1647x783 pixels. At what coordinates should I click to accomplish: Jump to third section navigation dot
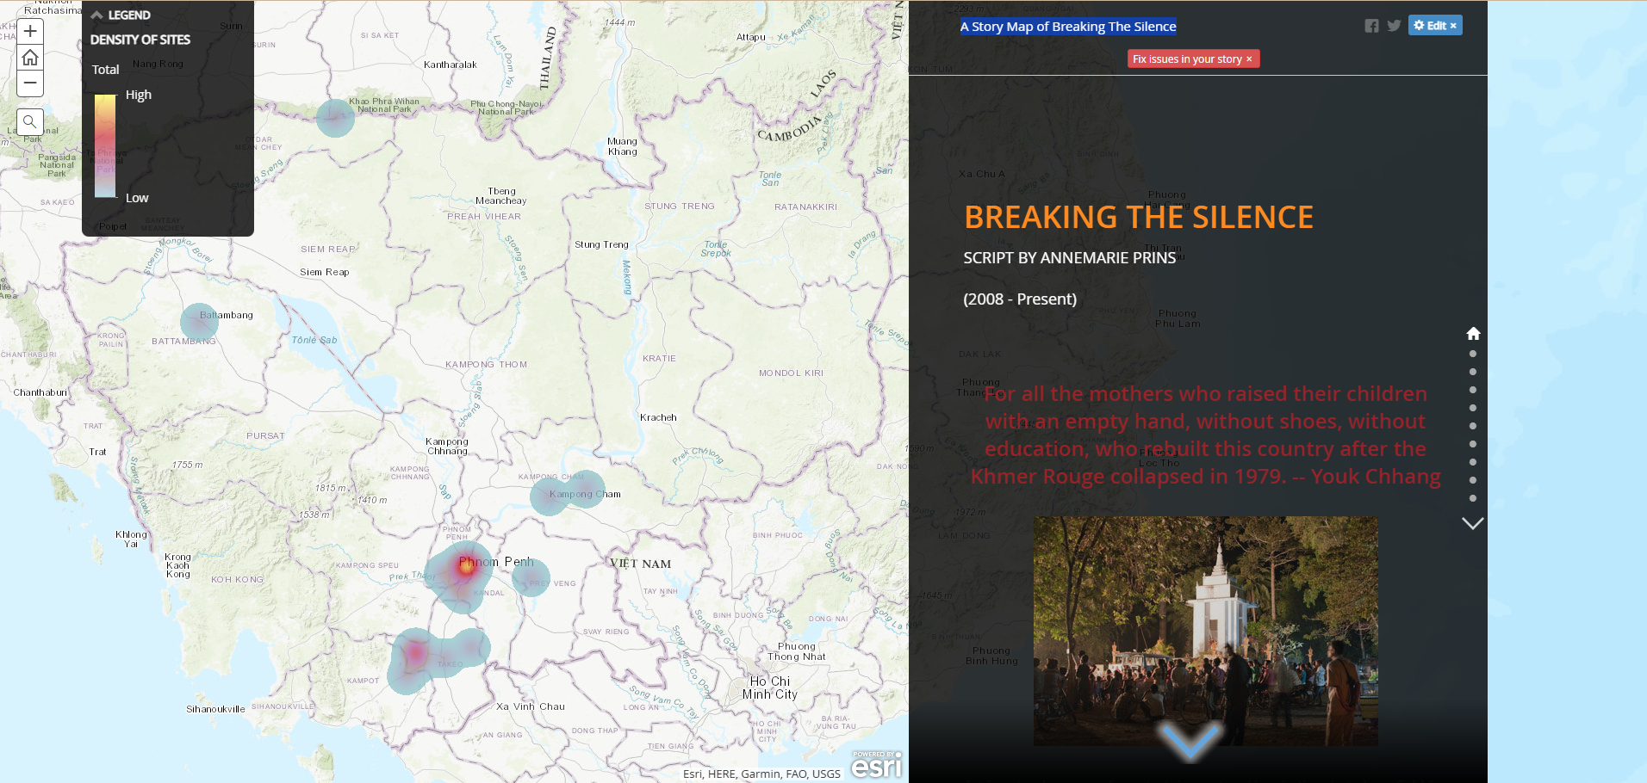pyautogui.click(x=1473, y=390)
